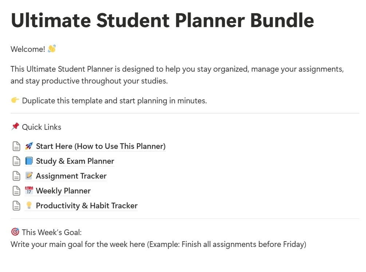Screen dimensions: 366x272
Task: Click the light bulb emoji icon
Action: (x=29, y=206)
